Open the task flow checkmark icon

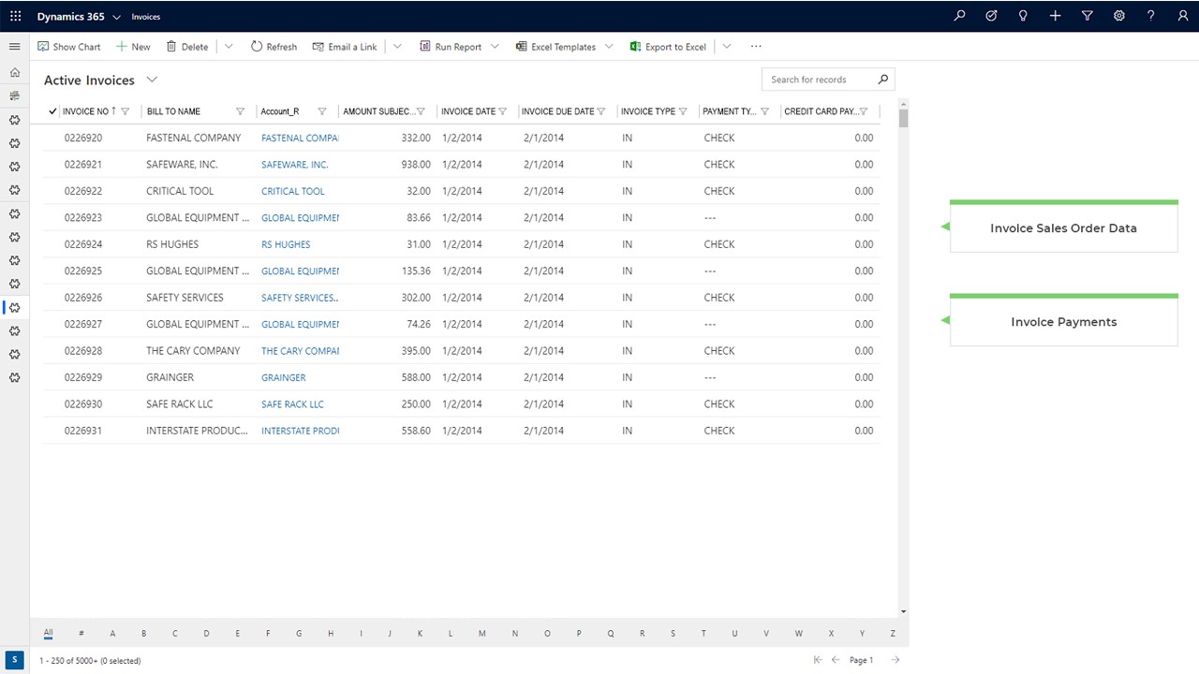pos(991,16)
